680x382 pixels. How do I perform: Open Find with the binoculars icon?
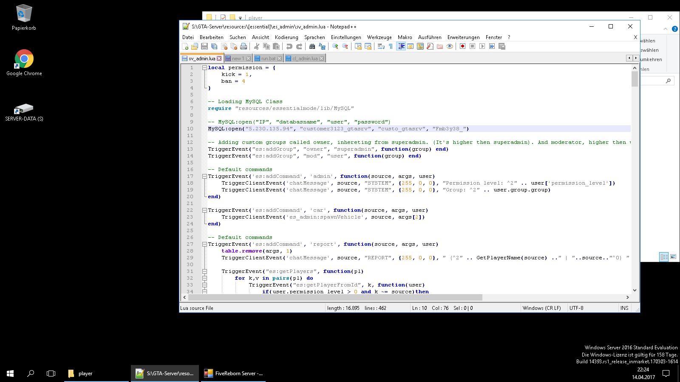[x=312, y=46]
